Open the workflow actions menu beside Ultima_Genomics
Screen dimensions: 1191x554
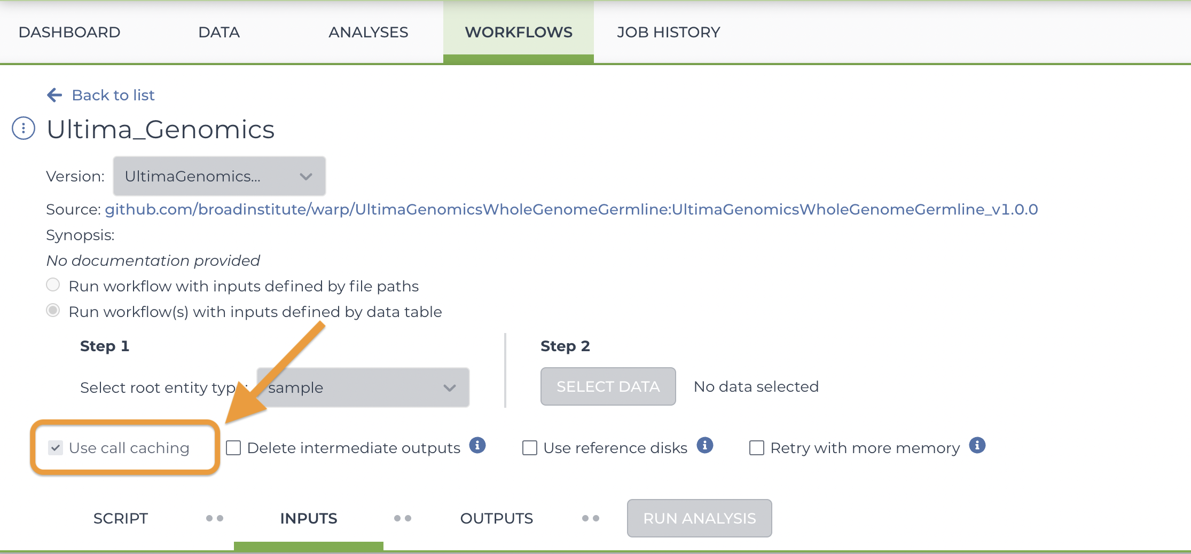(23, 129)
